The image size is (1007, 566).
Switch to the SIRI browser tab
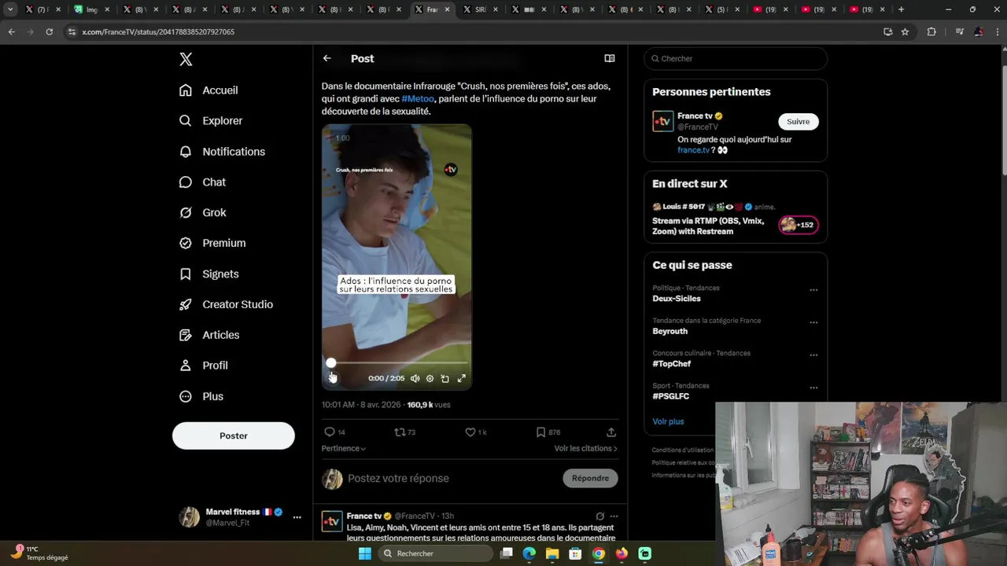pos(480,9)
